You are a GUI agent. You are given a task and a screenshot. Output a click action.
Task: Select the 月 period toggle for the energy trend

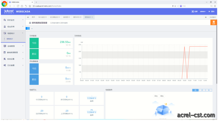point(202,90)
